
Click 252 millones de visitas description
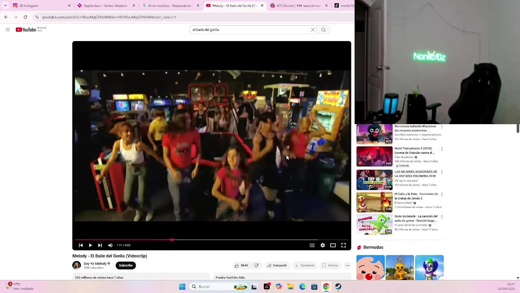tap(99, 278)
